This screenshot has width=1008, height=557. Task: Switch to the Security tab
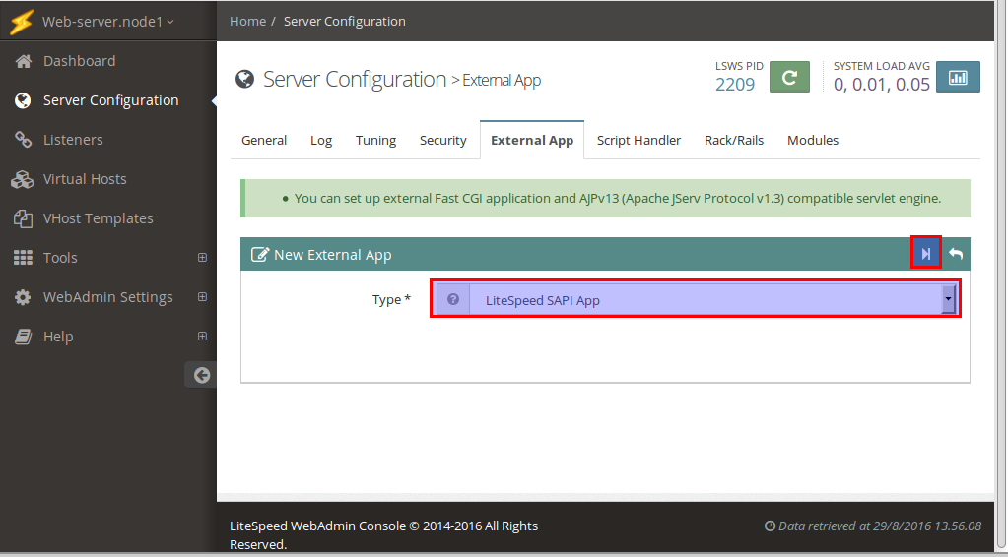tap(443, 141)
